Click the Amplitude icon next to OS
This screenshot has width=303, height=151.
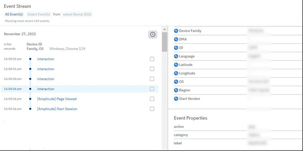(176, 82)
